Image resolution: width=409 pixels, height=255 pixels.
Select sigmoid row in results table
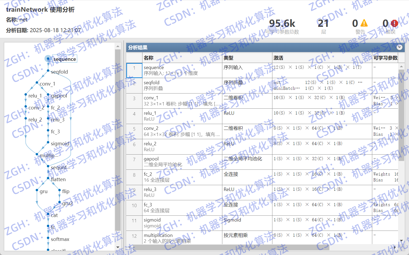[262, 223]
